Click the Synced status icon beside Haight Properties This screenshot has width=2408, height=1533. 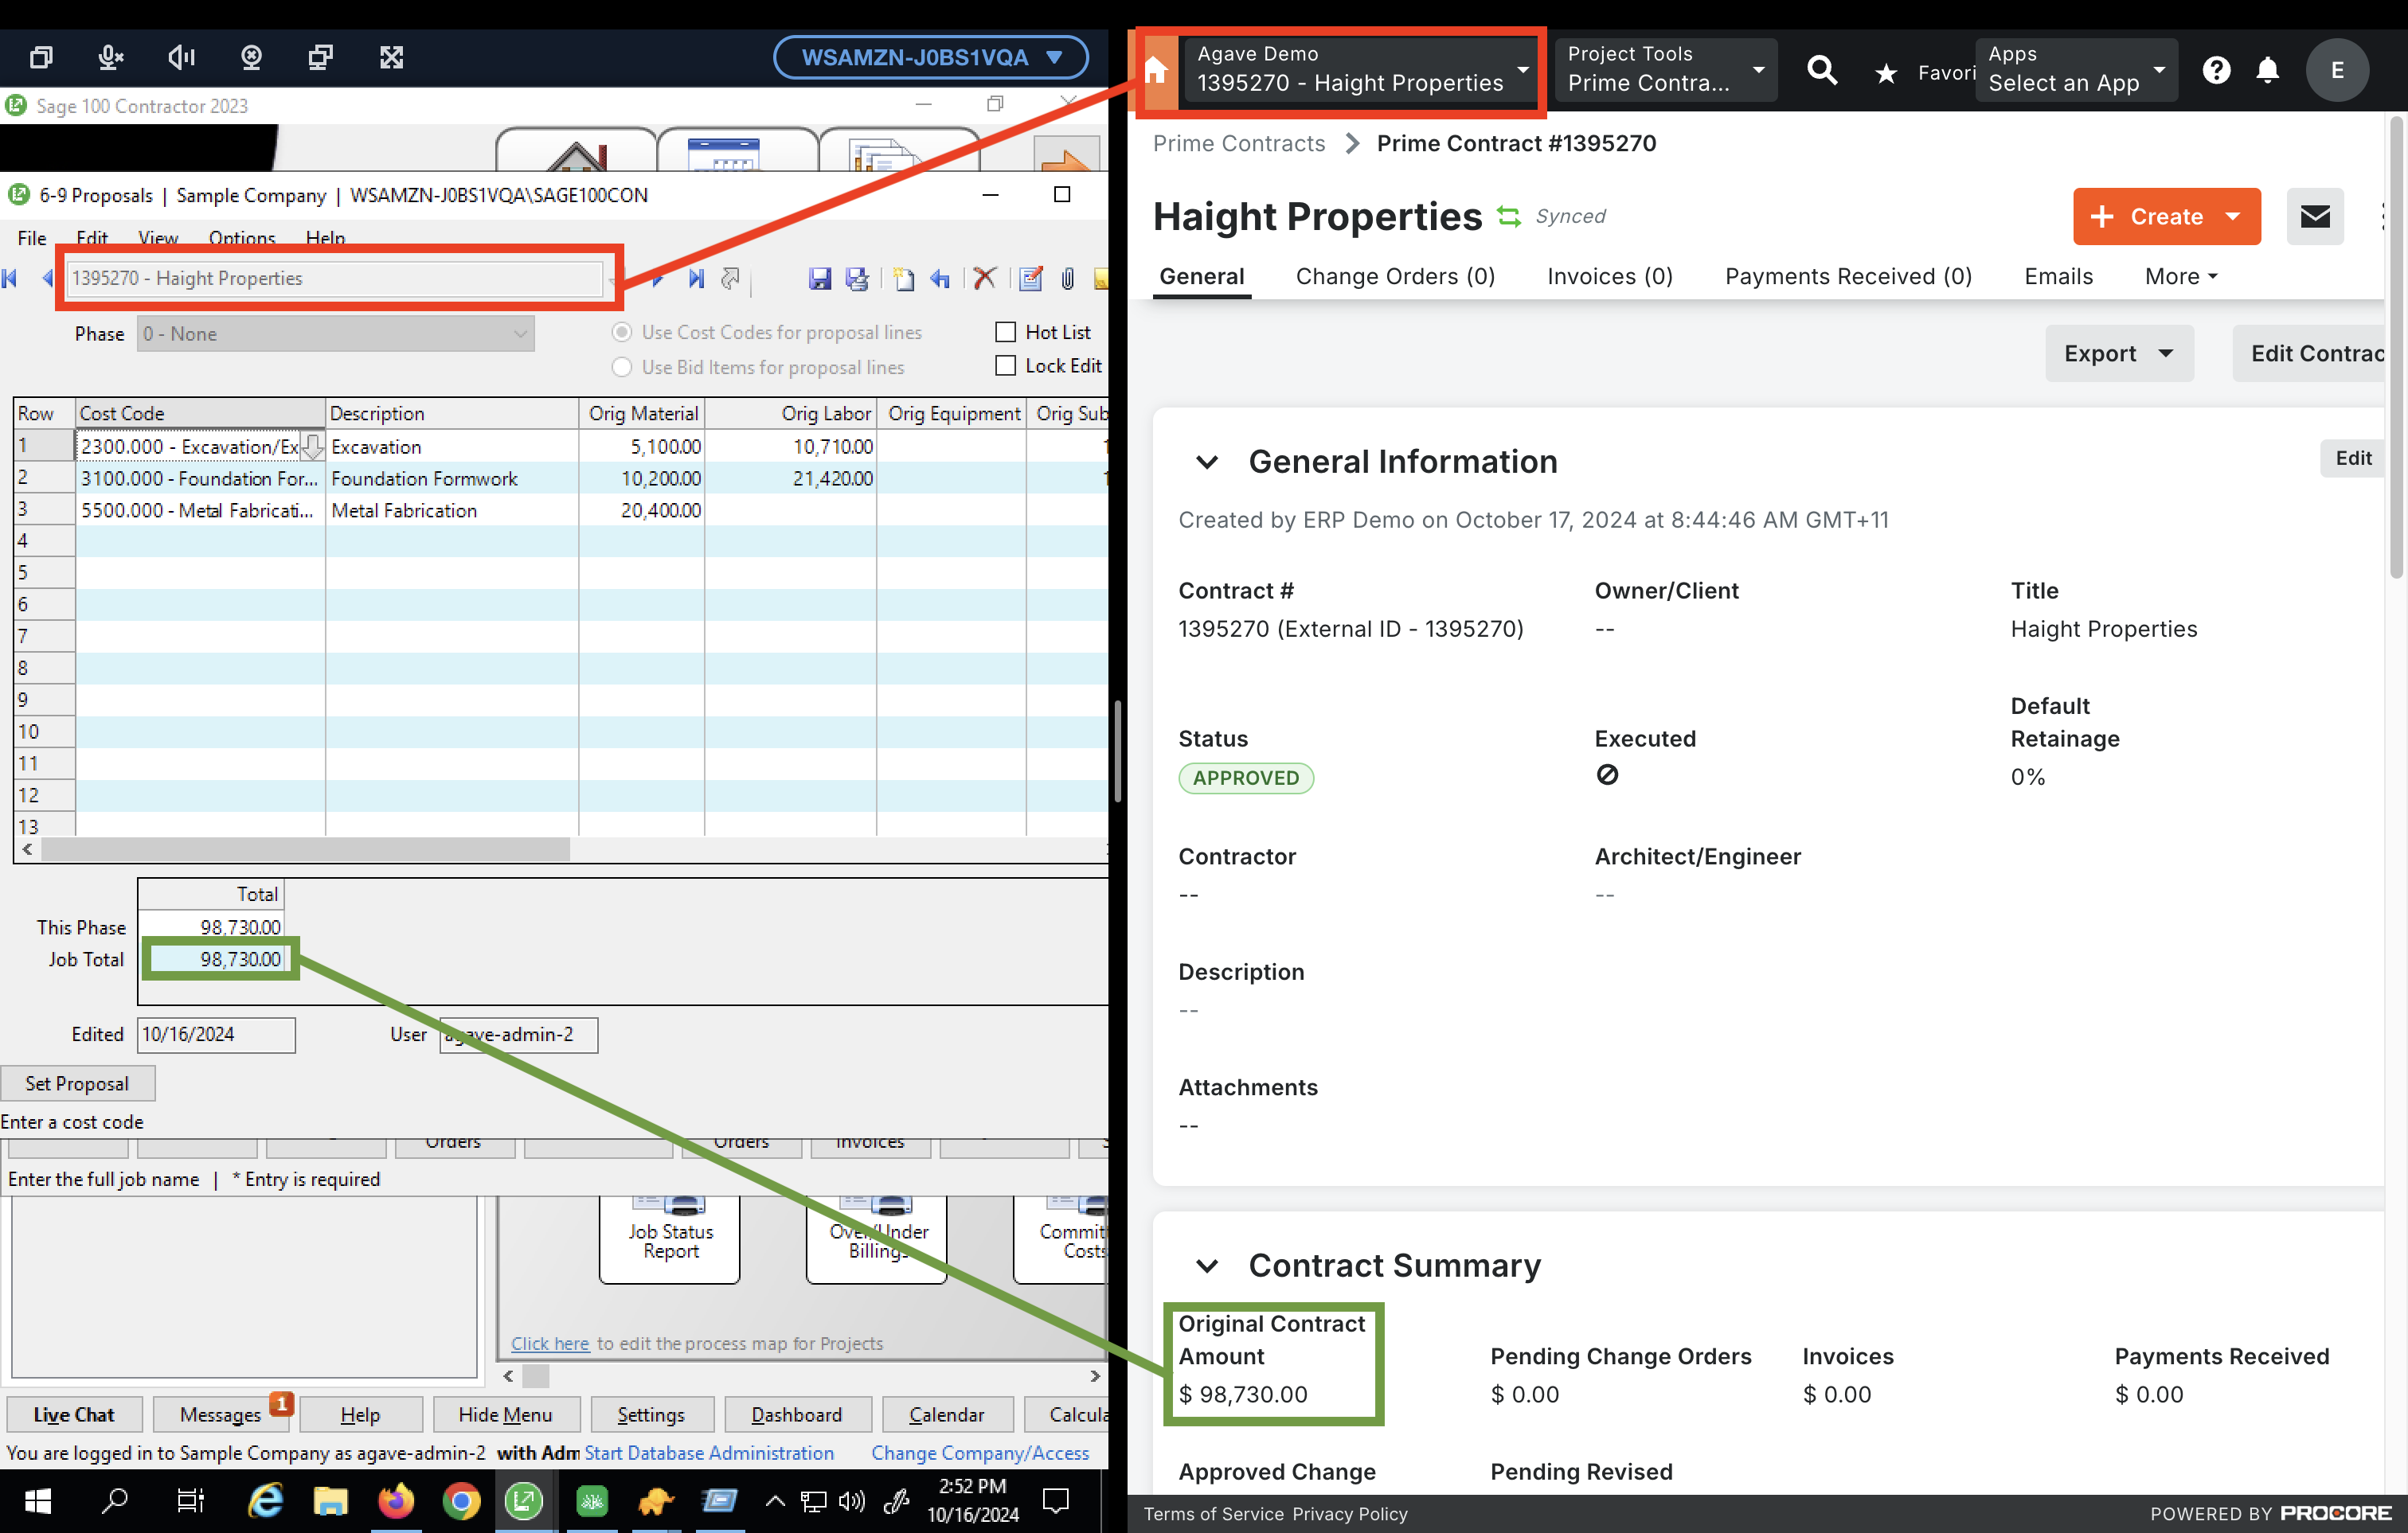pos(1508,216)
